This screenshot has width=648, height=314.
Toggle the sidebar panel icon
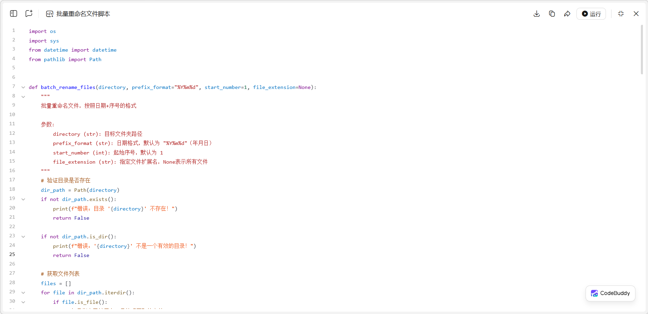click(14, 14)
